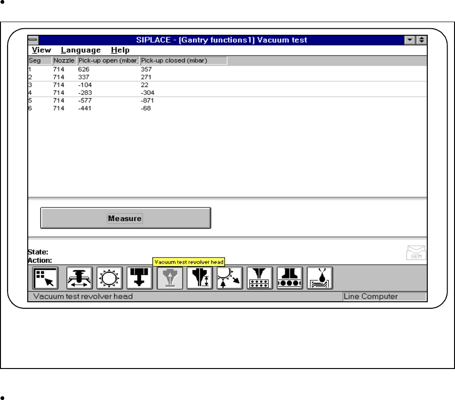
Task: Select pick-up open value 626
Action: point(84,70)
